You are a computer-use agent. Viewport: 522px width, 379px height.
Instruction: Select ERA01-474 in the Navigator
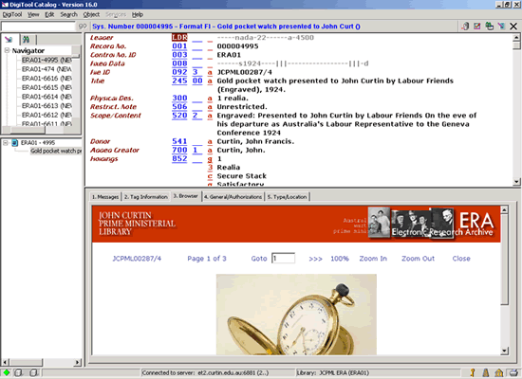tap(47, 69)
